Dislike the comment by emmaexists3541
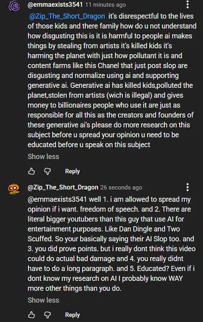 (x=47, y=171)
